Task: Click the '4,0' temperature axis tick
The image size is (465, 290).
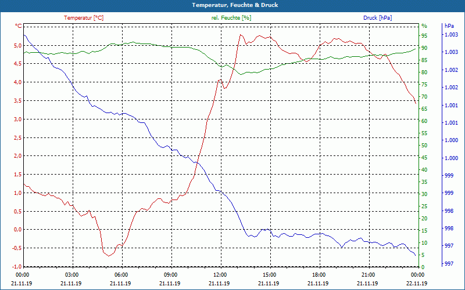Action: coord(18,82)
